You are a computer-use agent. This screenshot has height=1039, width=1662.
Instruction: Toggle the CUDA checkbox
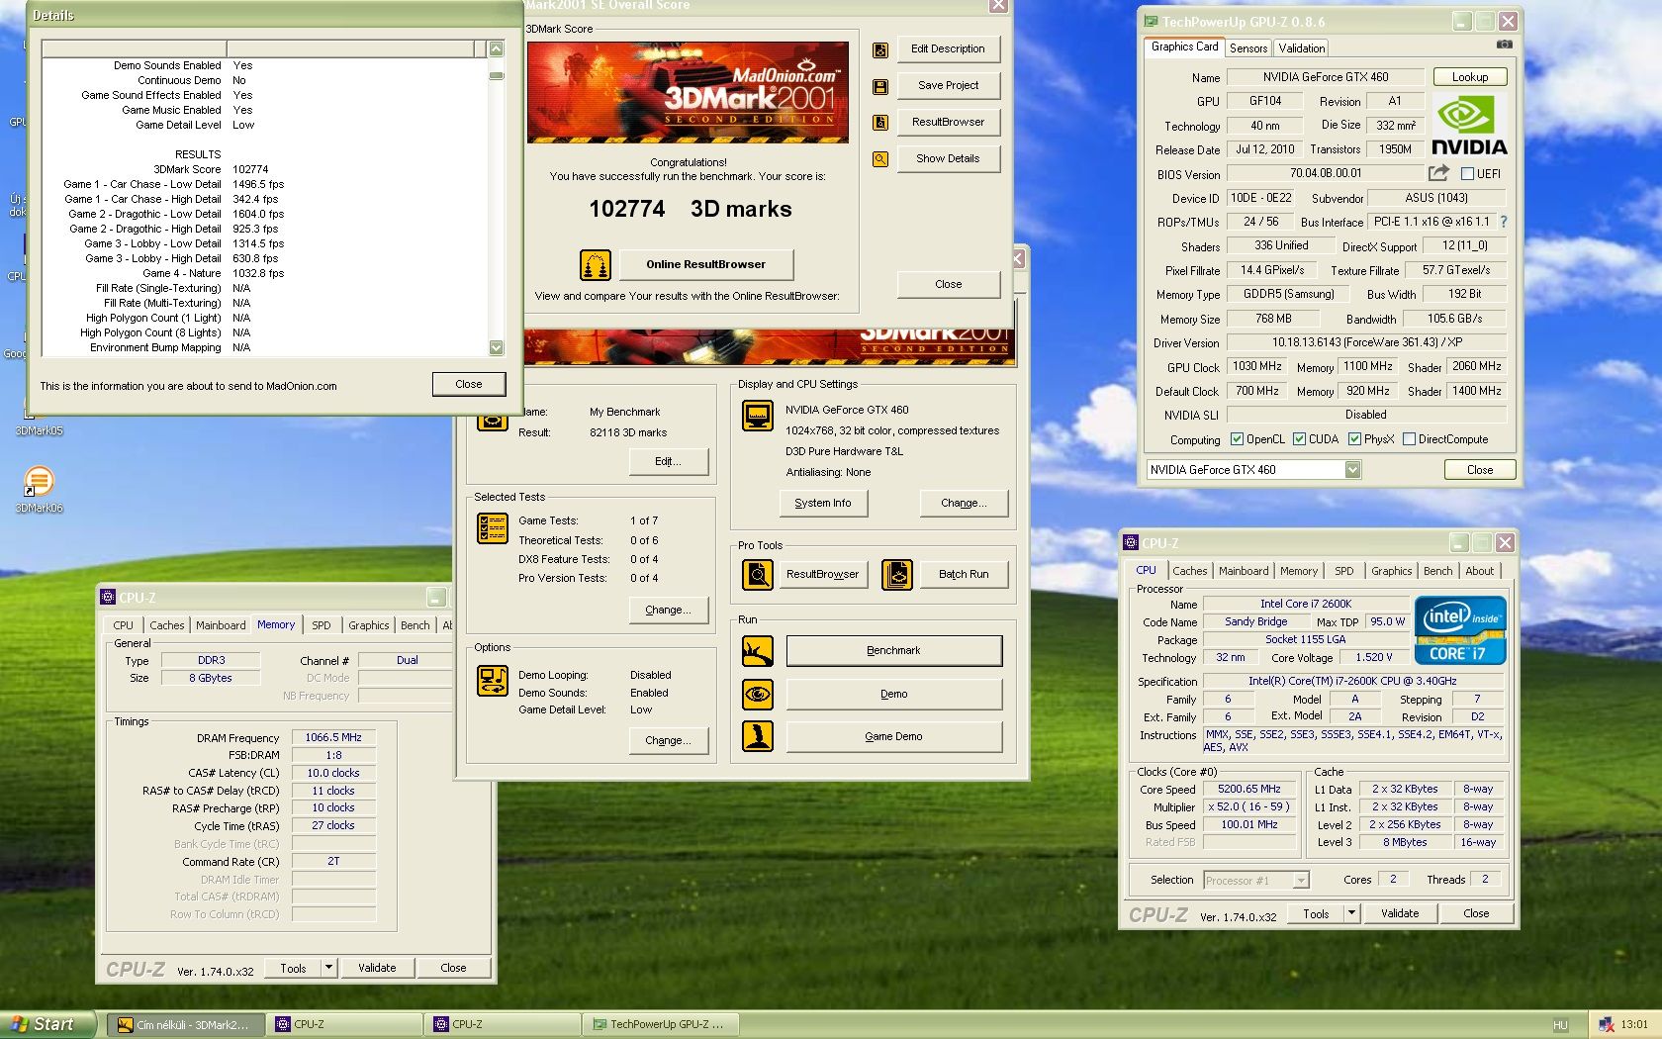coord(1299,439)
